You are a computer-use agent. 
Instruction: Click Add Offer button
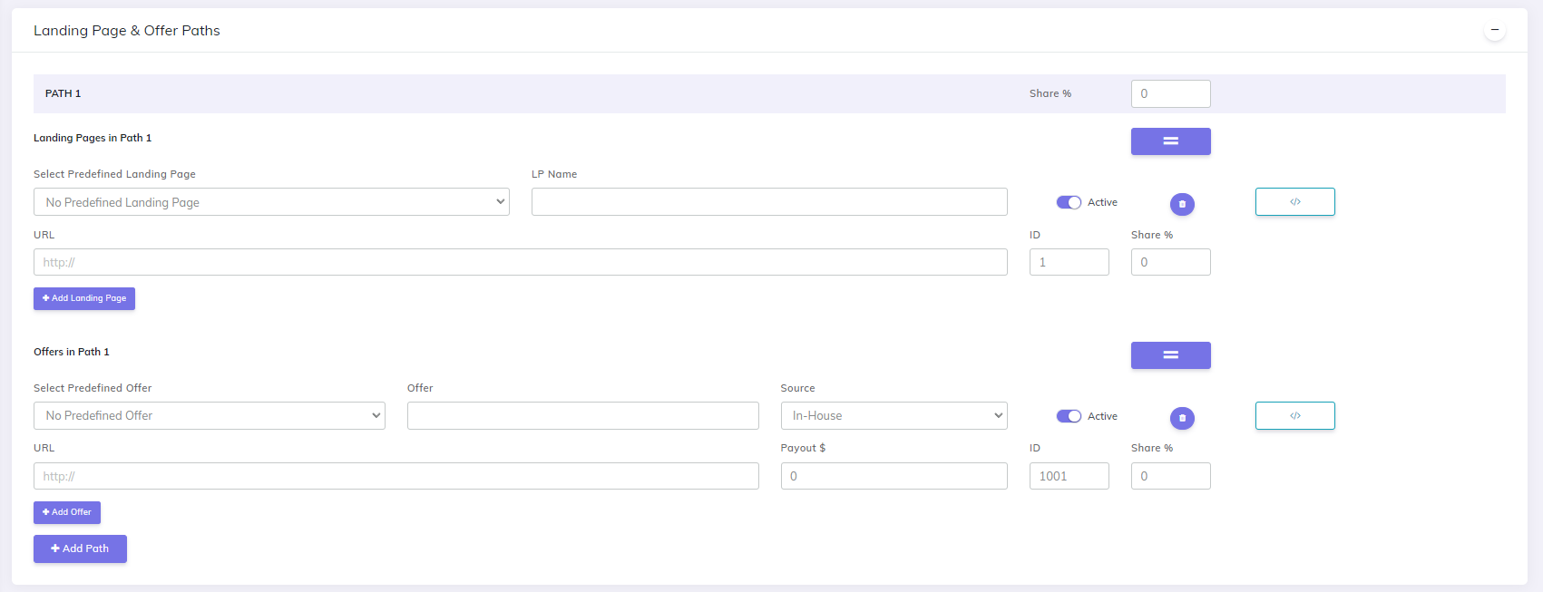pyautogui.click(x=67, y=512)
